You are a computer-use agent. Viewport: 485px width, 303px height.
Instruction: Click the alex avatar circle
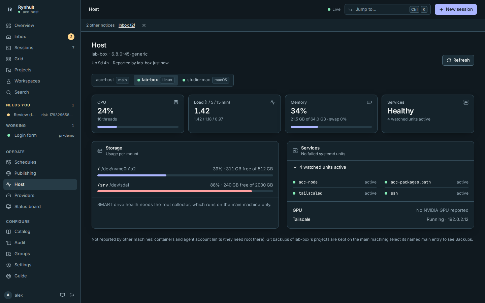pos(8,295)
